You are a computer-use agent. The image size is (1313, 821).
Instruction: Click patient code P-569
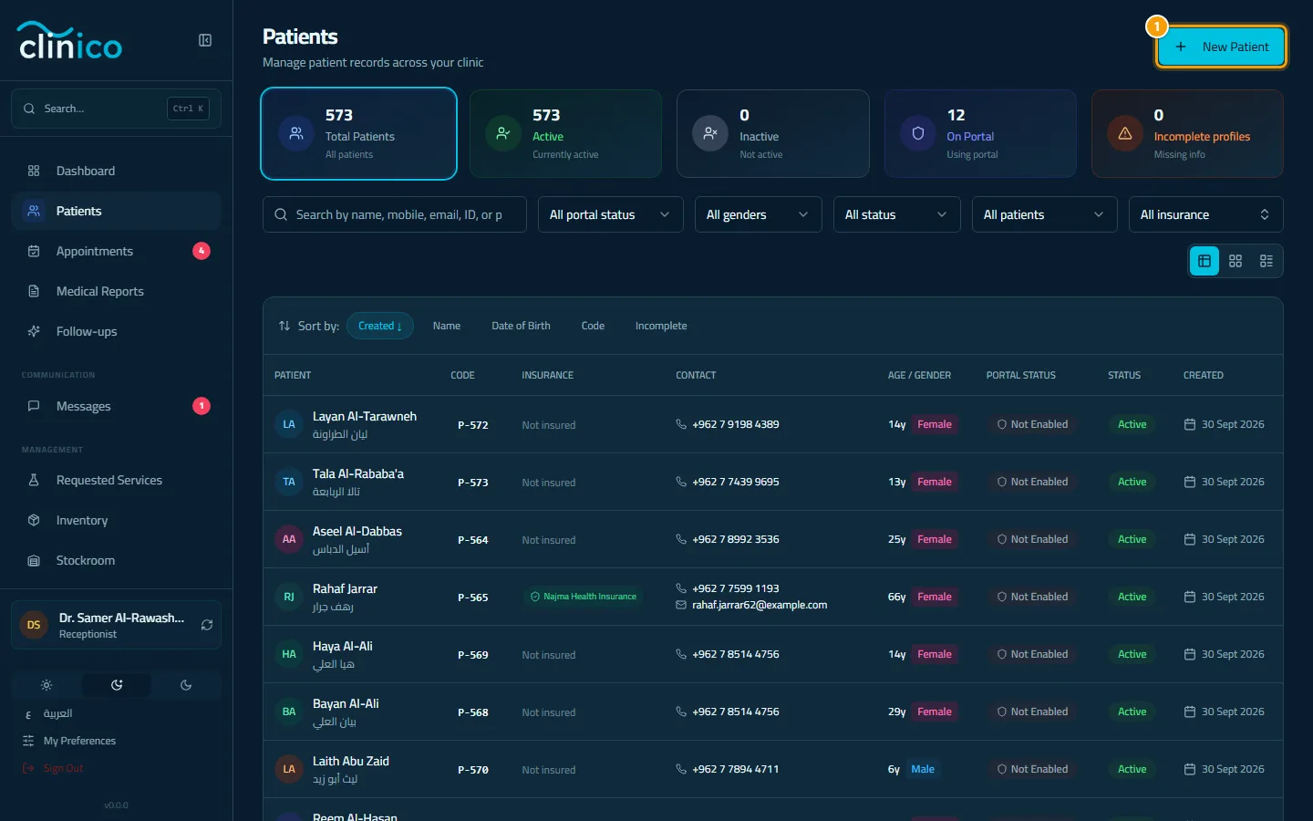(x=473, y=655)
